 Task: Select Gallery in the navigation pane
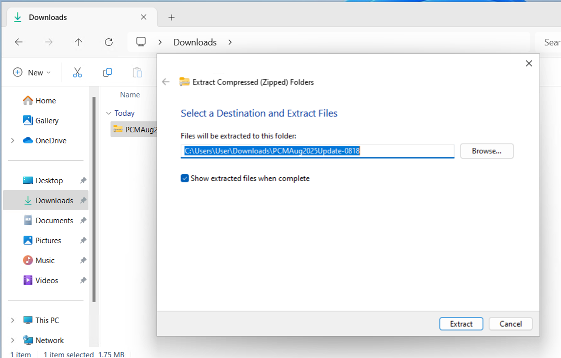click(47, 121)
